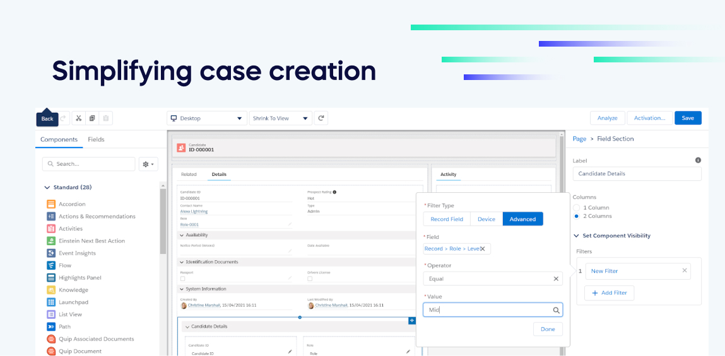Click the Save button
The width and height of the screenshot is (725, 356).
(x=688, y=118)
